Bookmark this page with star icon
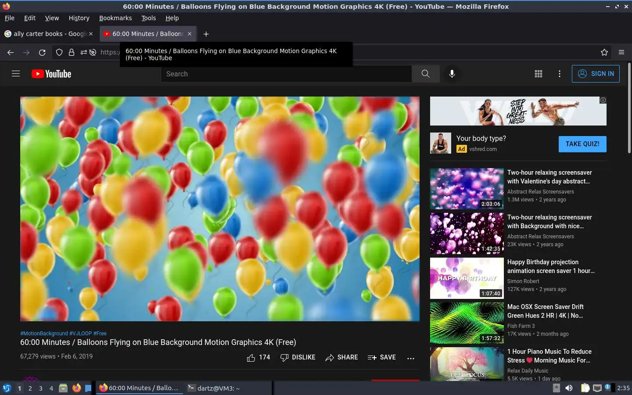The height and width of the screenshot is (395, 632). (604, 53)
